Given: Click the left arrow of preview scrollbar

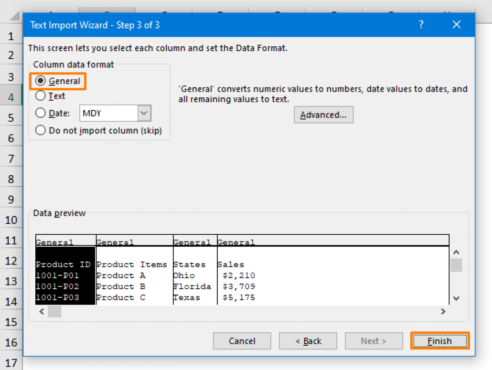Looking at the screenshot, I should 42,311.
